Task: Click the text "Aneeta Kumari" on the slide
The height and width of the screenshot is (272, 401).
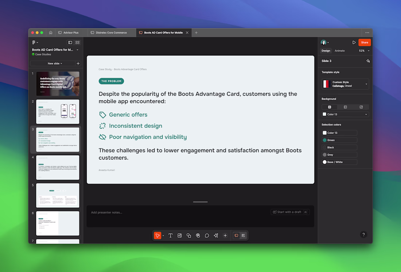Action: pyautogui.click(x=107, y=170)
